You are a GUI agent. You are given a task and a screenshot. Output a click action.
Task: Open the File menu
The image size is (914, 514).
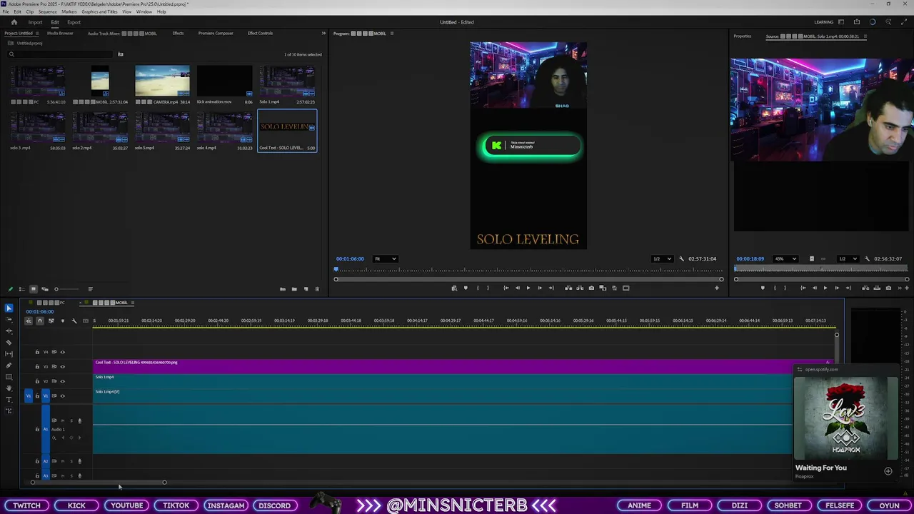coord(5,11)
